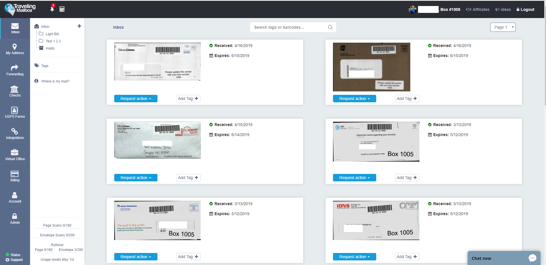Open the Tags list

tap(42, 66)
